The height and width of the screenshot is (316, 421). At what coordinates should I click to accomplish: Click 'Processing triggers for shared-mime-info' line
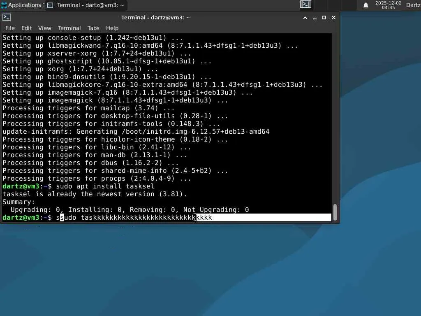point(115,170)
